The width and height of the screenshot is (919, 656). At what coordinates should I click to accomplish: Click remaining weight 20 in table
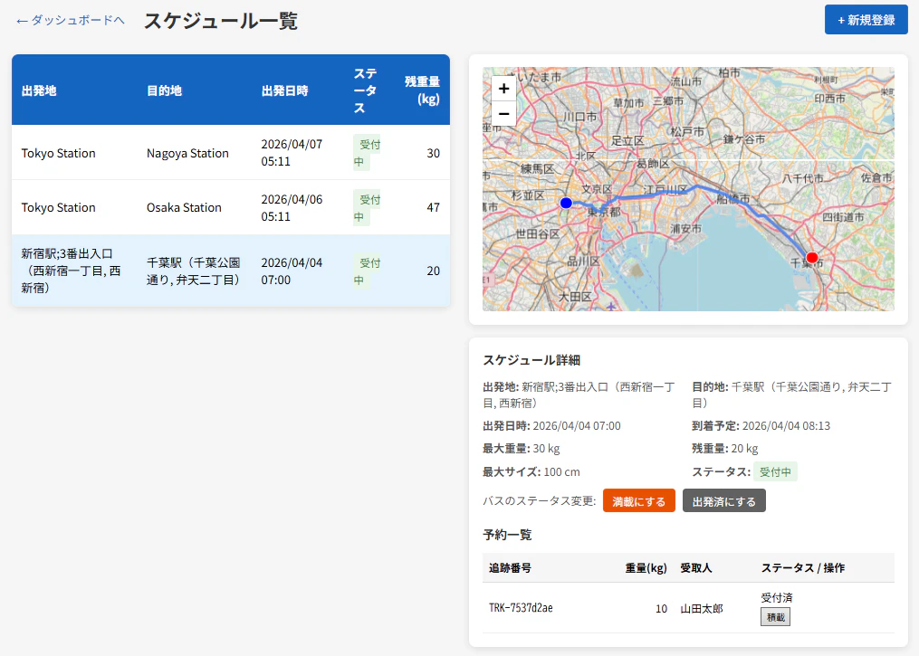pos(433,271)
